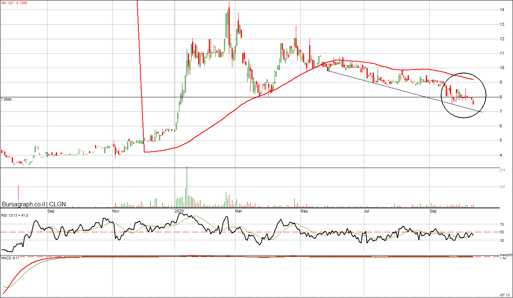The width and height of the screenshot is (513, 298).
Task: Click the macd=0 axis label
Action: click(506, 255)
